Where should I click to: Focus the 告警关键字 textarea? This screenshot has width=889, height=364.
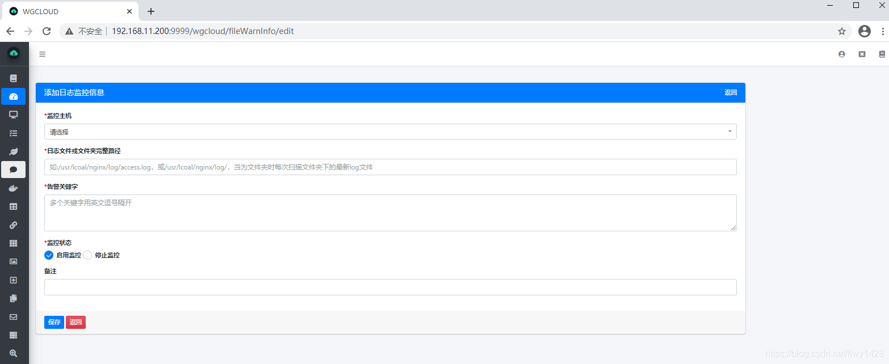tap(391, 213)
